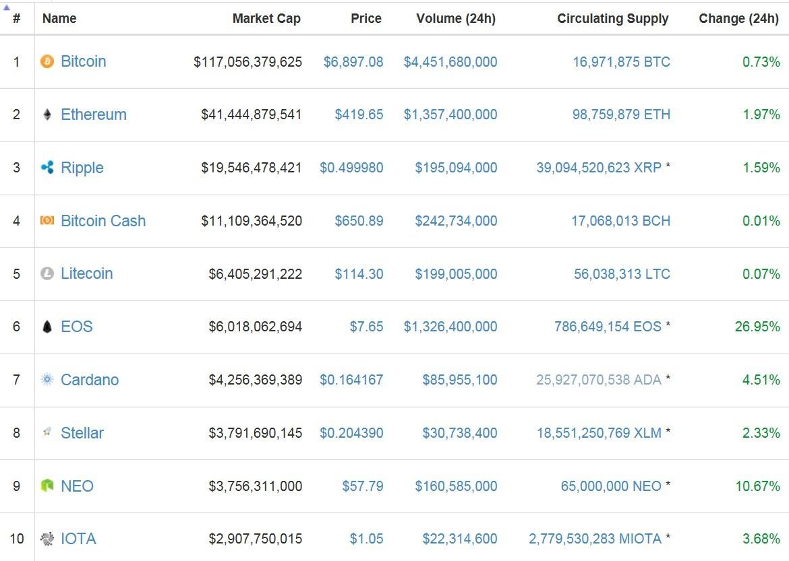
Task: Sort table by Market Cap header
Action: pyautogui.click(x=266, y=19)
